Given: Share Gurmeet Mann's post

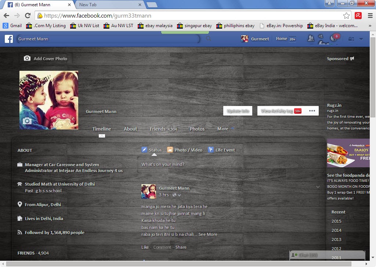Looking at the screenshot, I should coord(181,247).
